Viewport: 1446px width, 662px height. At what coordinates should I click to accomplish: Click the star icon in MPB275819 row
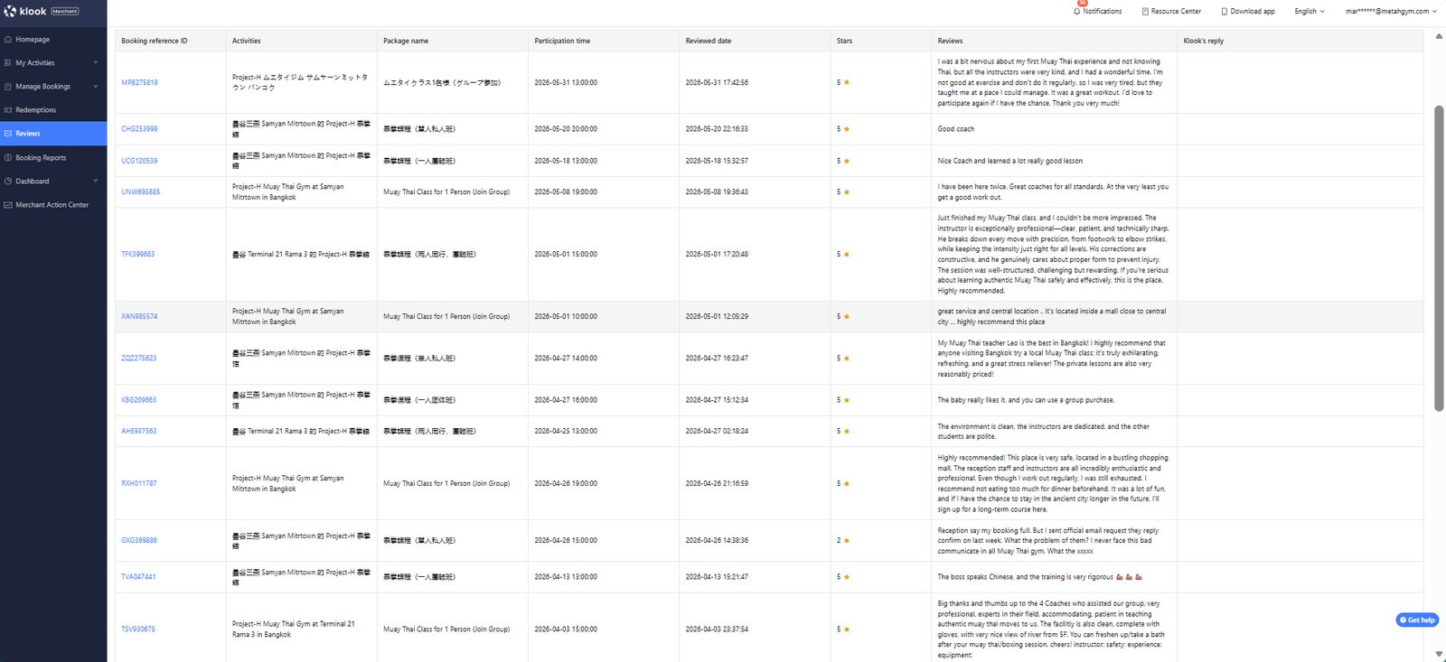click(847, 82)
